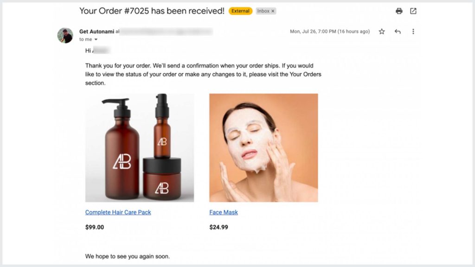Open the Face Mask product link
Viewport: 475px width, 267px height.
pyautogui.click(x=224, y=212)
